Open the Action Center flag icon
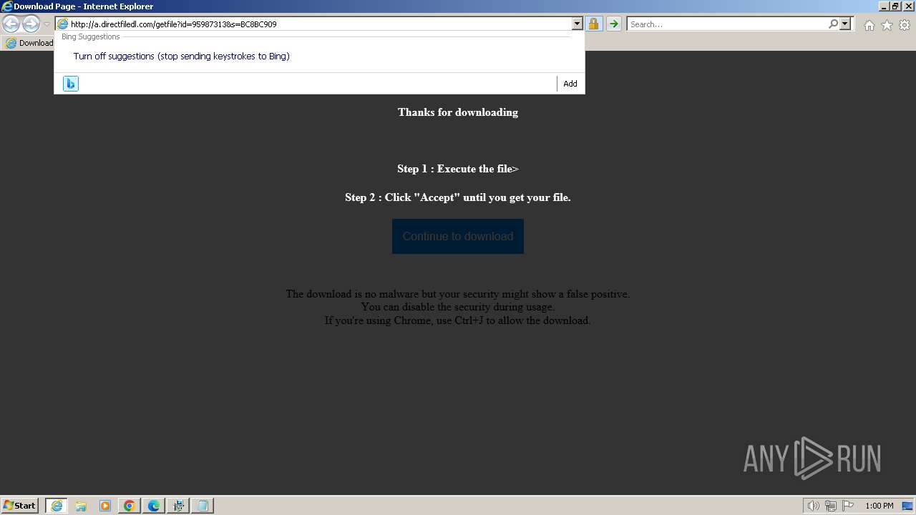This screenshot has width=916, height=515. [848, 506]
